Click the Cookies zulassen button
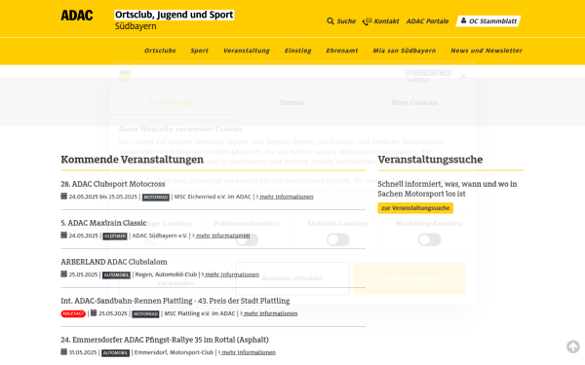The height and width of the screenshot is (365, 585). click(x=409, y=278)
